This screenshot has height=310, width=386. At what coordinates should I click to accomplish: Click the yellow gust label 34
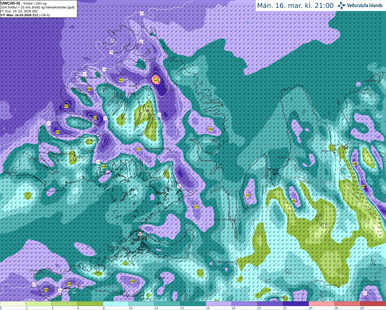[156, 80]
